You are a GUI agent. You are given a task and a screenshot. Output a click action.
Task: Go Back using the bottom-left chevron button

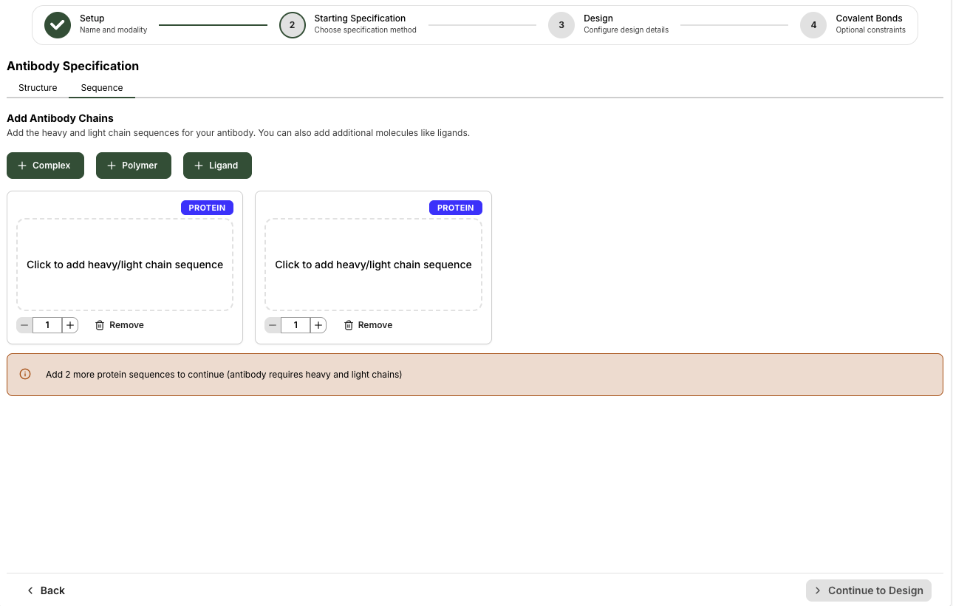pyautogui.click(x=46, y=590)
